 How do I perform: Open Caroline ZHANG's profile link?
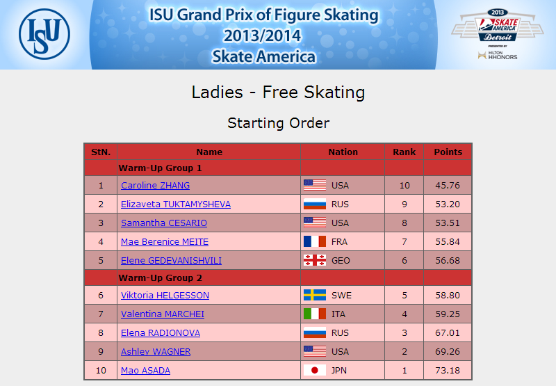coord(155,186)
